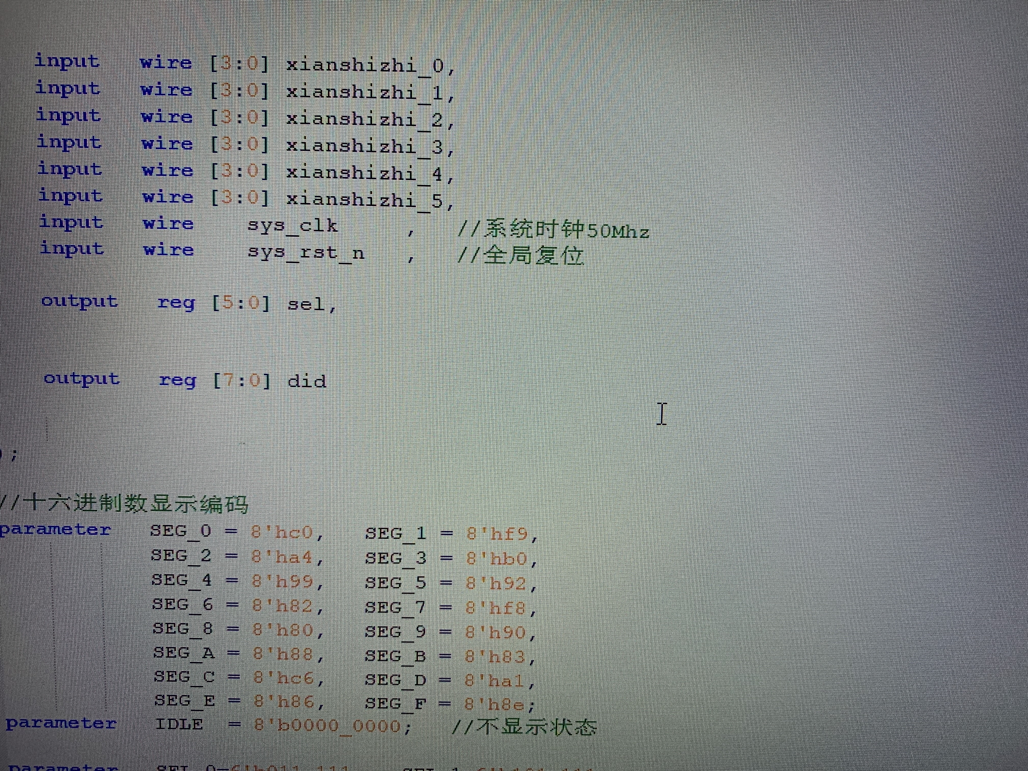1028x771 pixels.
Task: Click the first input keyword
Action: (x=67, y=61)
